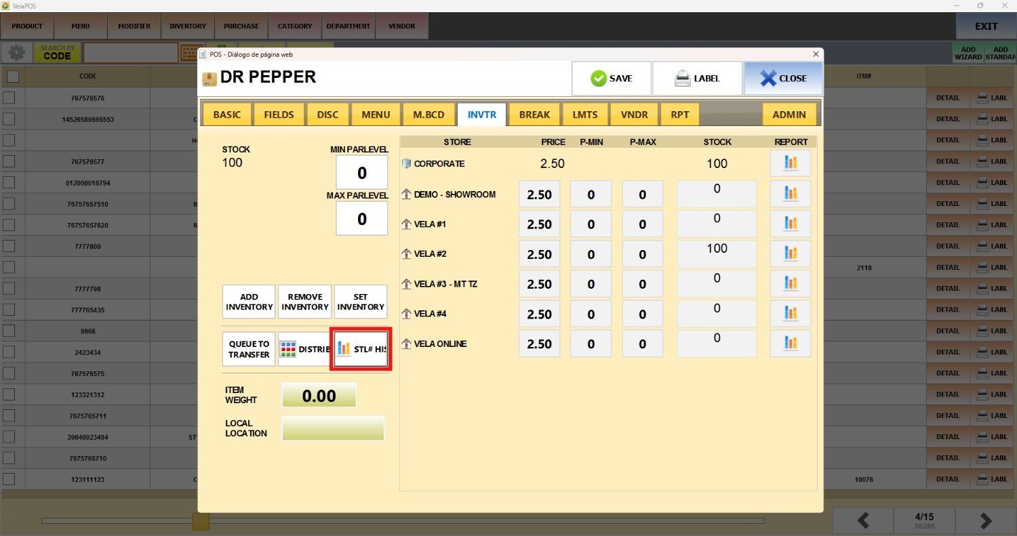Viewport: 1017px width, 536px height.
Task: Click the CORPORATE row report chart icon
Action: coord(790,163)
